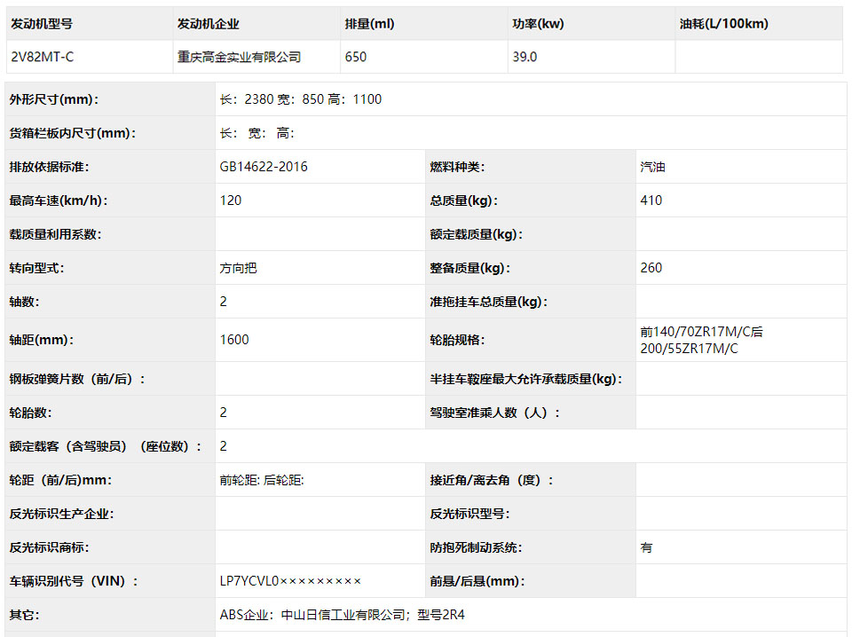Click the tire specification value cell
The height and width of the screenshot is (637, 852).
701,340
